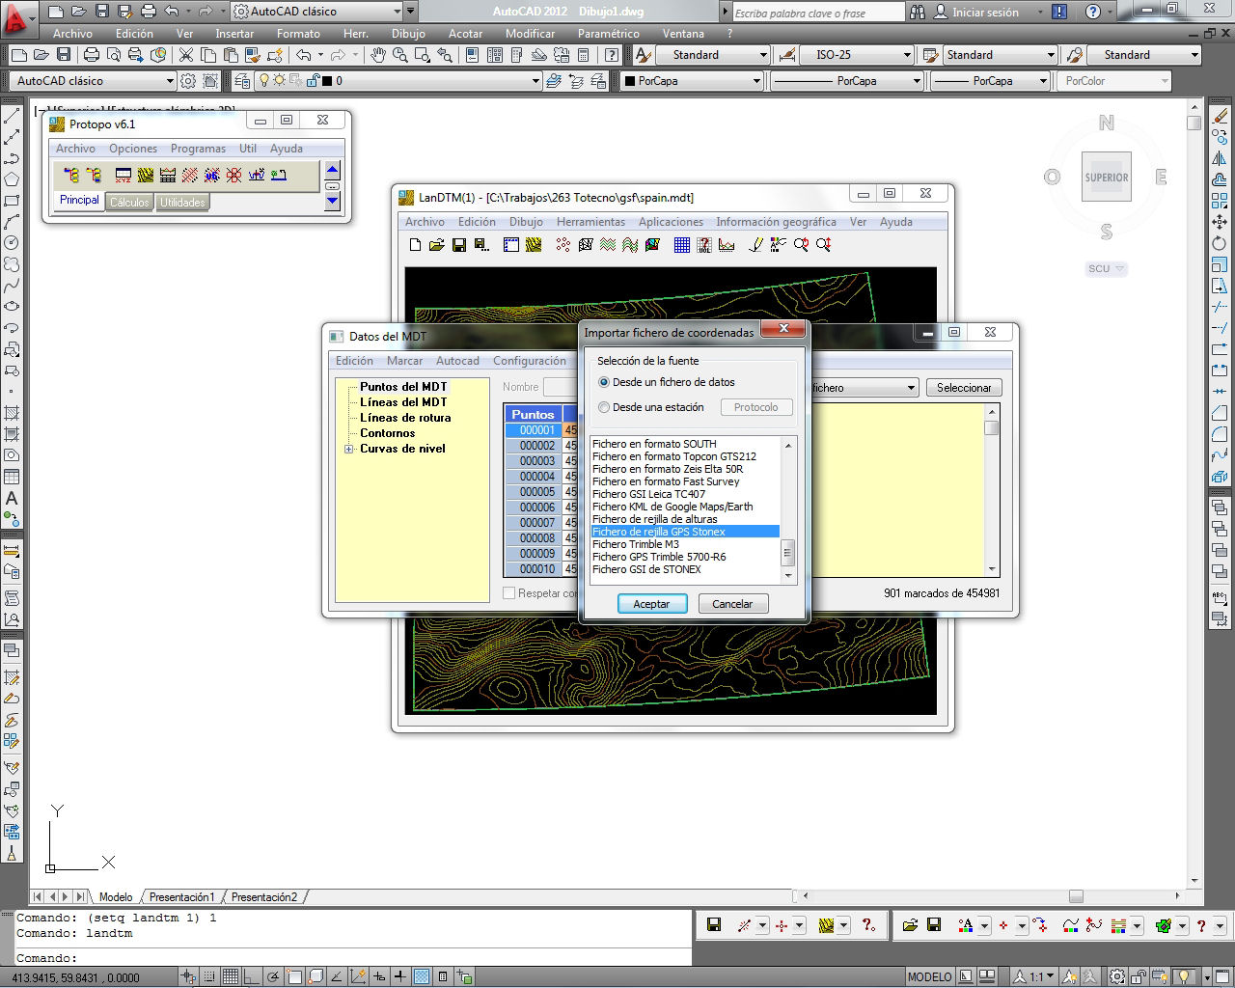This screenshot has height=988, width=1235.
Task: Click the Protocolo button
Action: [756, 407]
